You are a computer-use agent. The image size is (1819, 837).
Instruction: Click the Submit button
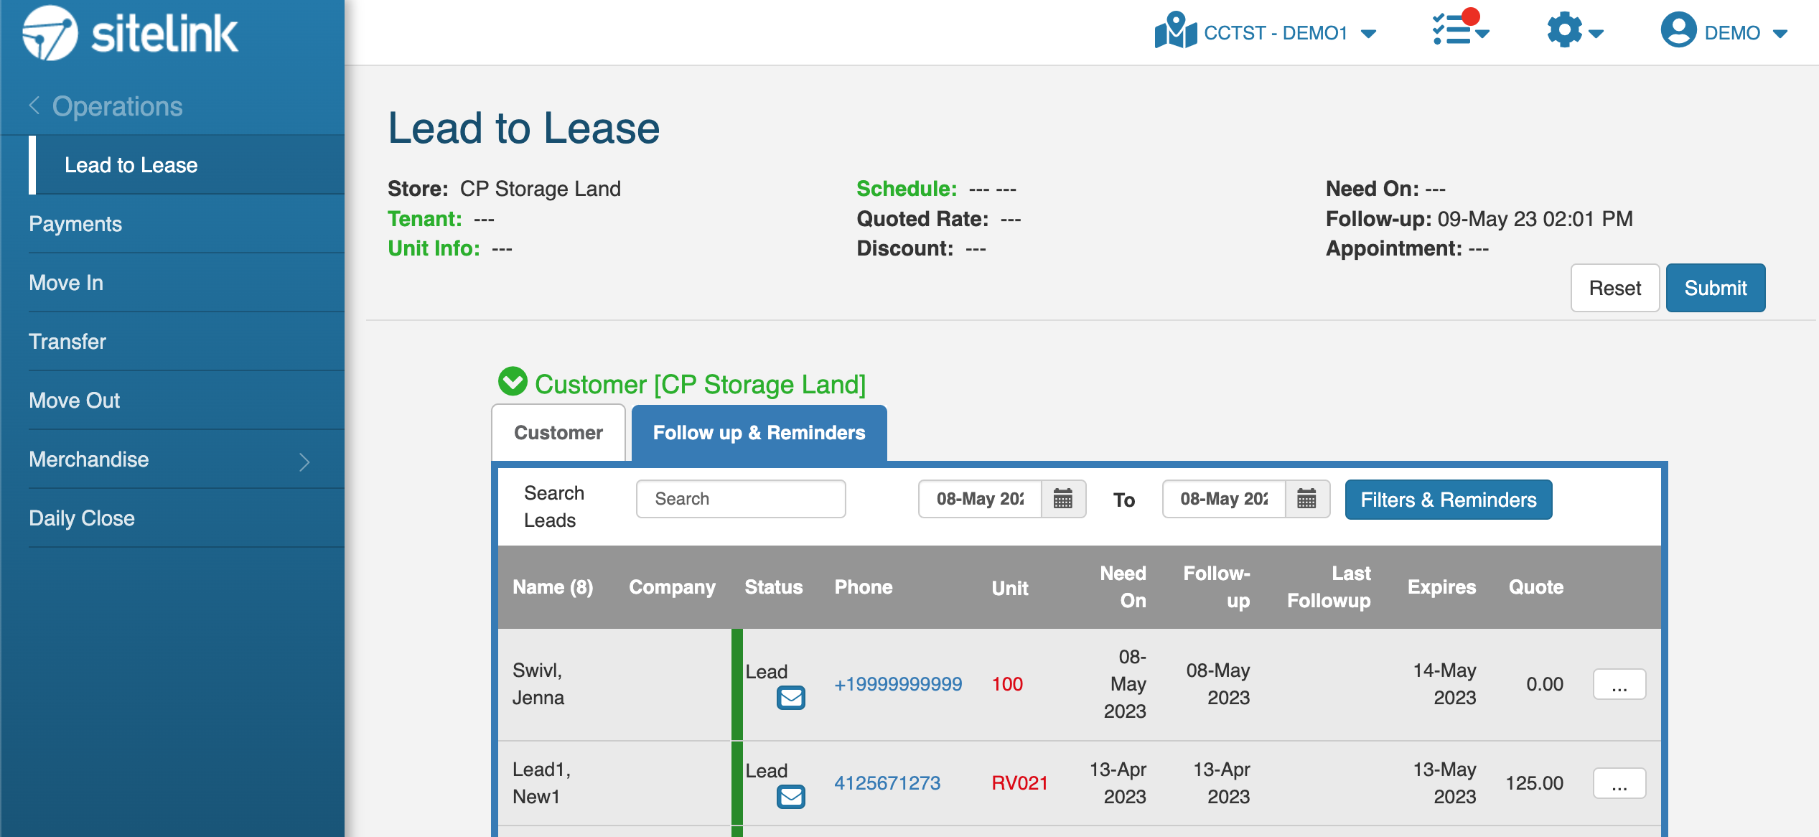coord(1715,288)
